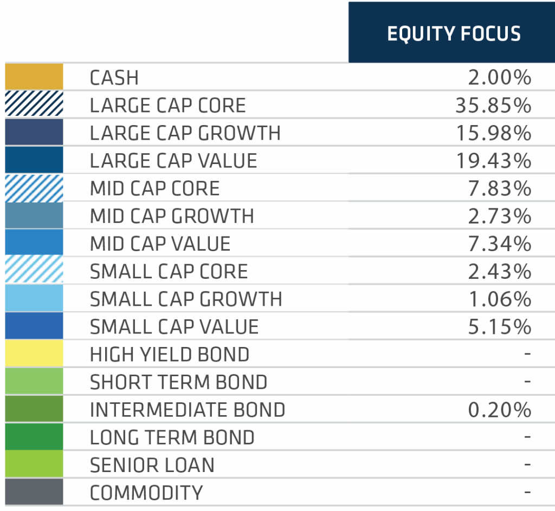Click the 2.00% Cash allocation value
This screenshot has width=555, height=511.
499,77
